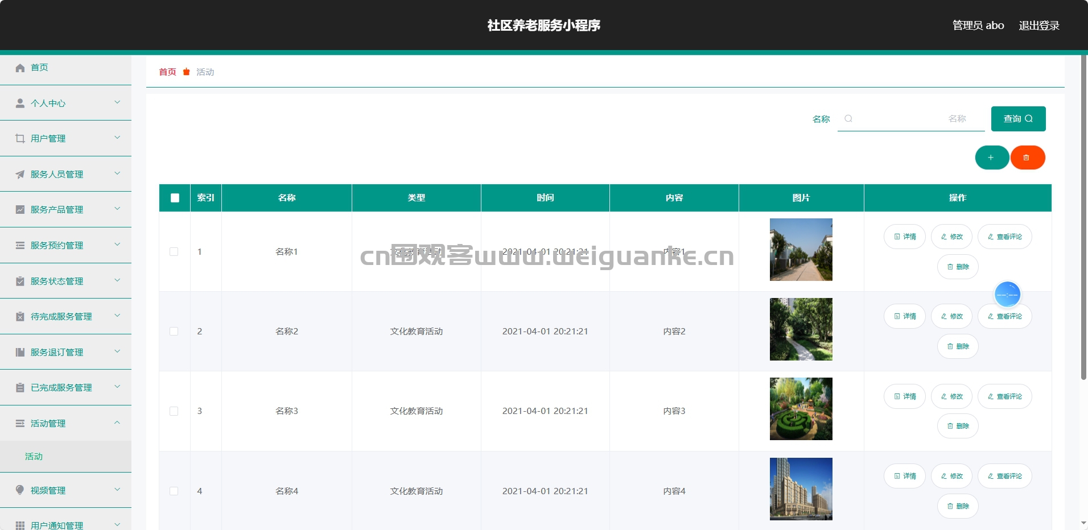Expand the 待完成服务管理 chevron

[x=117, y=316]
